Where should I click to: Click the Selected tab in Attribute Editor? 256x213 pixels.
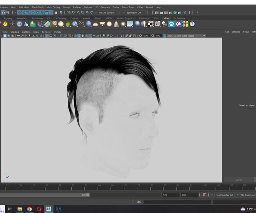point(236,32)
